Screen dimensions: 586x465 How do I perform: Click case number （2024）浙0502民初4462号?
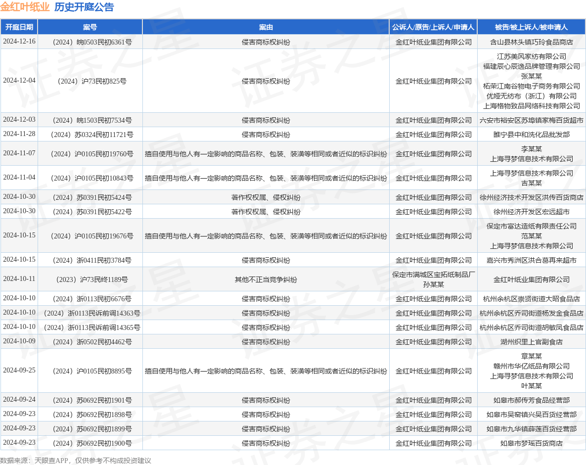(x=90, y=342)
